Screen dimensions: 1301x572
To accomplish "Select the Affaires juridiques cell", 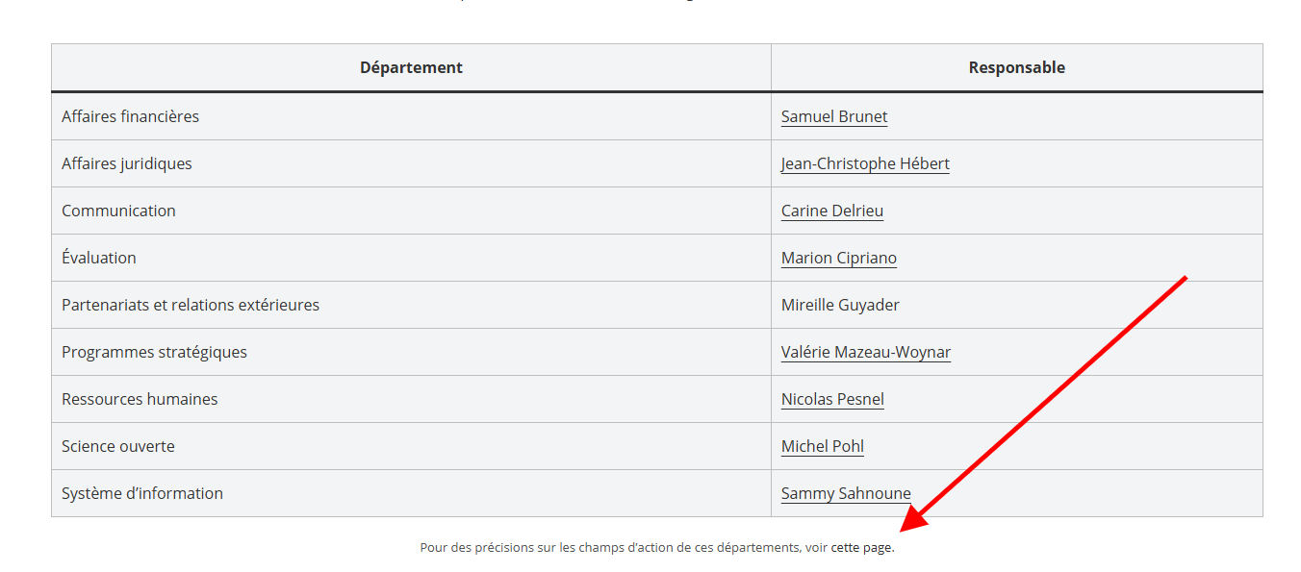I will [x=126, y=163].
